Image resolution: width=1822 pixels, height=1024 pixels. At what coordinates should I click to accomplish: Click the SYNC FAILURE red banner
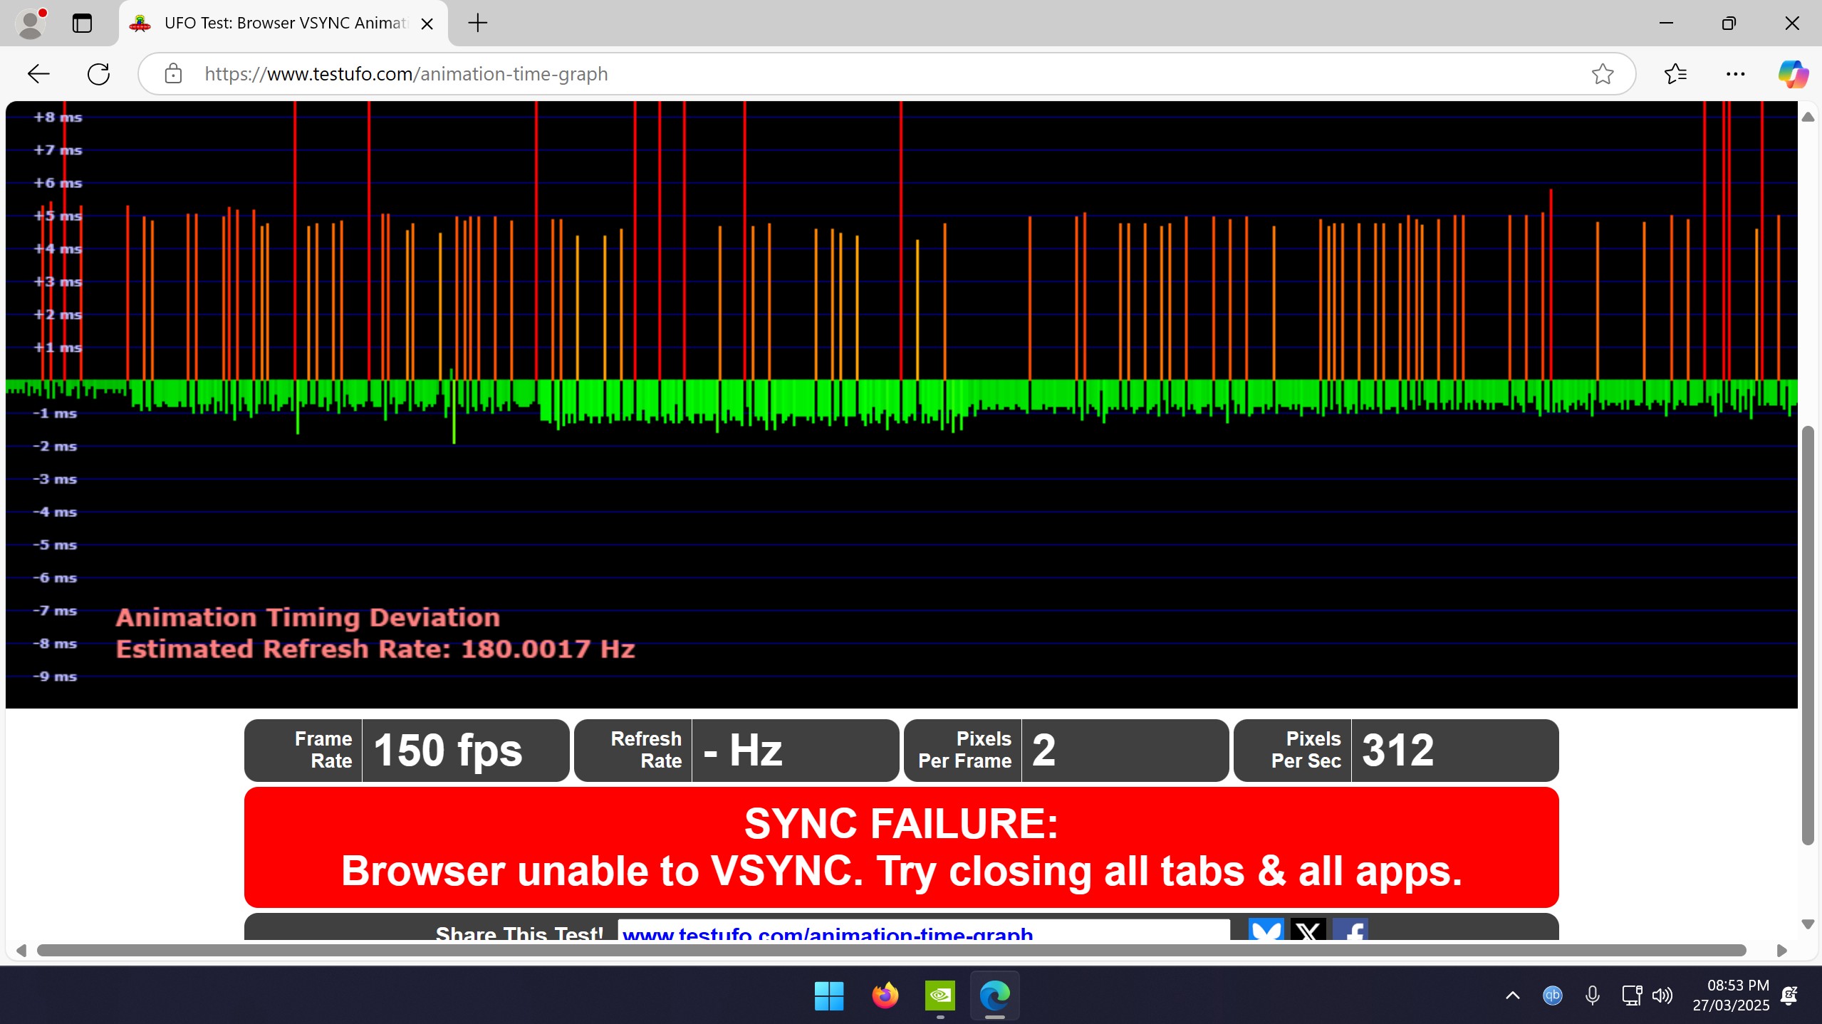(902, 847)
